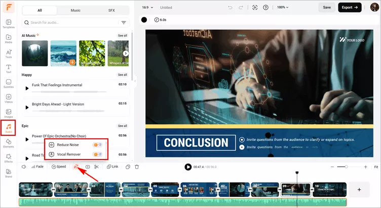This screenshot has width=381, height=208.
Task: Click the screen capture icon in top bar
Action: coord(255,8)
